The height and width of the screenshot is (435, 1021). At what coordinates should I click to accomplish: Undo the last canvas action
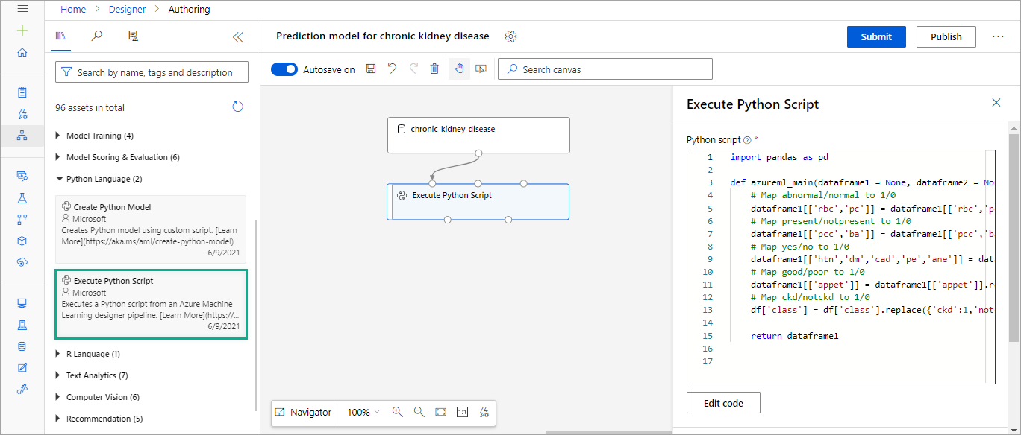(x=392, y=69)
